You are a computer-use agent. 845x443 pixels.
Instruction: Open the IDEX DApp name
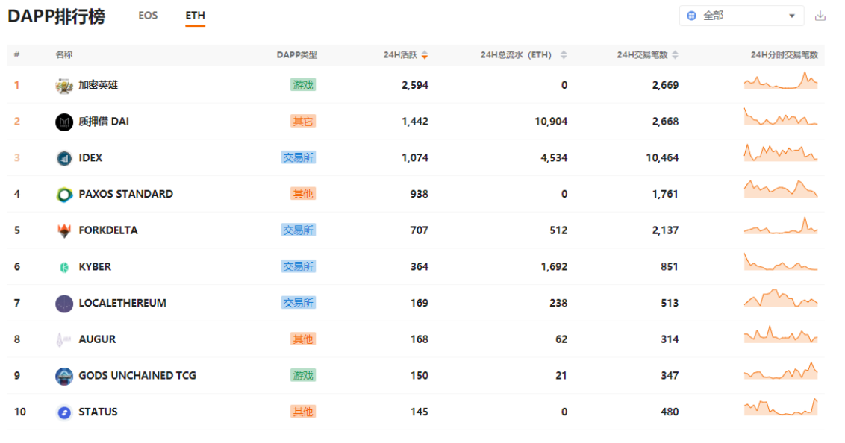pos(90,157)
